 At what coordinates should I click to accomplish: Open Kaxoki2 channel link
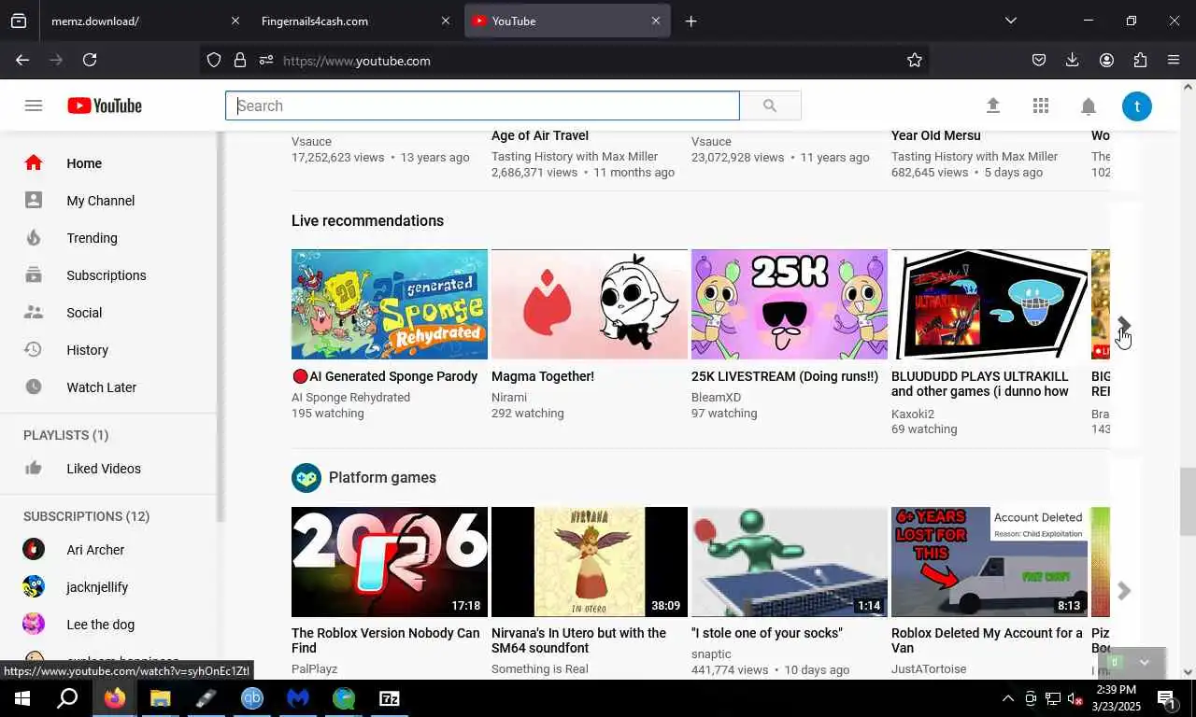coord(913,414)
